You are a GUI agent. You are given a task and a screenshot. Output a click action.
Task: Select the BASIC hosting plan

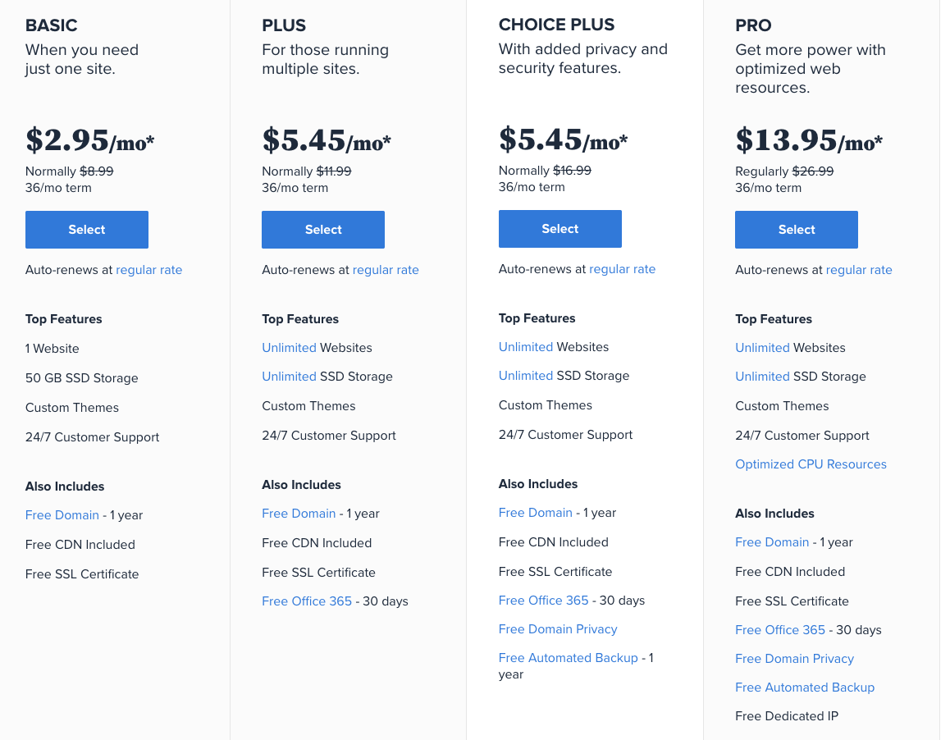87,230
